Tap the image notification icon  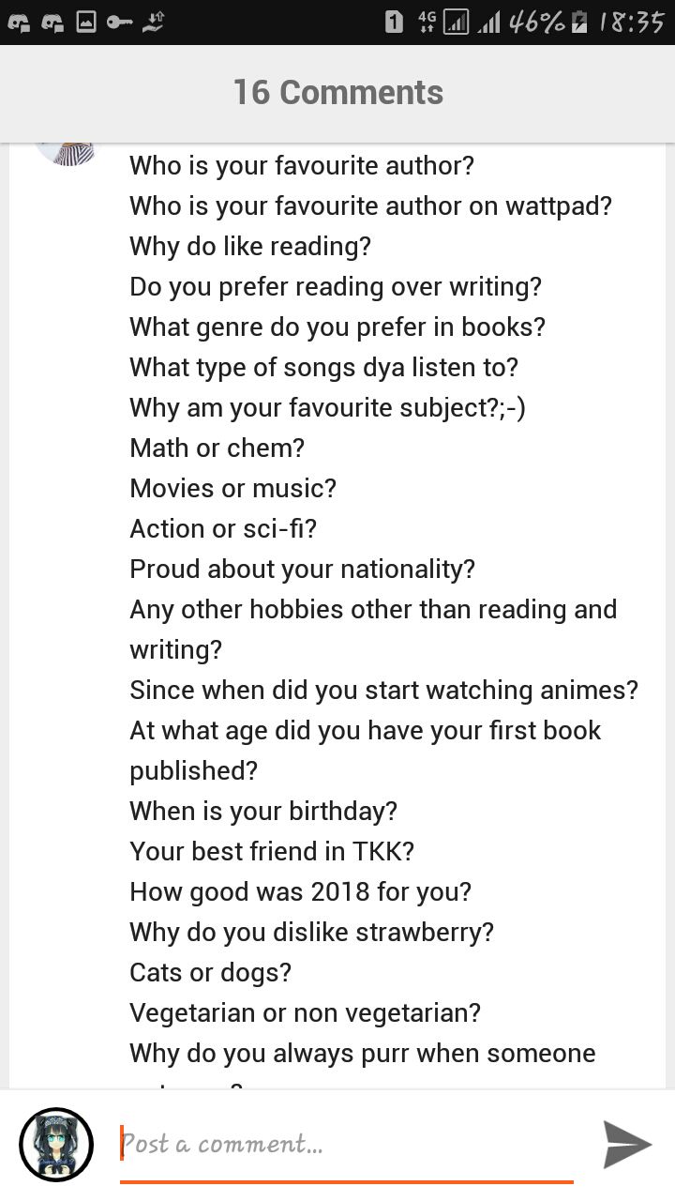click(86, 23)
